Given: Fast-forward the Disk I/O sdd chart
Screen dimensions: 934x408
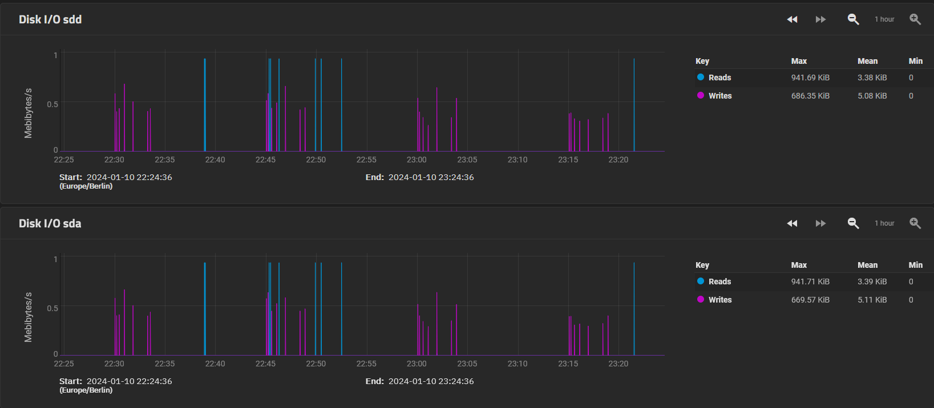Looking at the screenshot, I should point(820,19).
